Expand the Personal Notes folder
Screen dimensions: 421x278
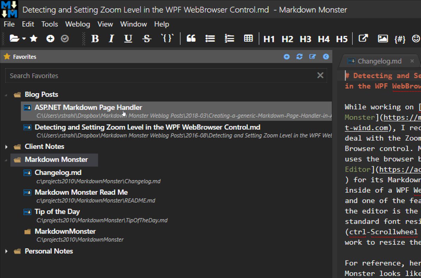pyautogui.click(x=6, y=251)
